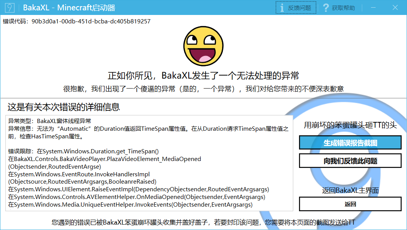407x230 pixels.
Task: Open 获取帮助 in the title bar
Action: coord(339,8)
